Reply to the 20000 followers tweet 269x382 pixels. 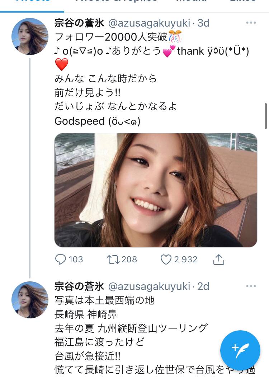(x=61, y=259)
